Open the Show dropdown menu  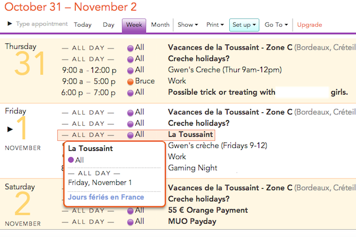(187, 25)
